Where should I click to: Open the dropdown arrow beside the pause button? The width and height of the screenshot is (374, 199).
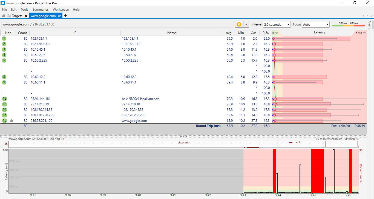[246, 24]
